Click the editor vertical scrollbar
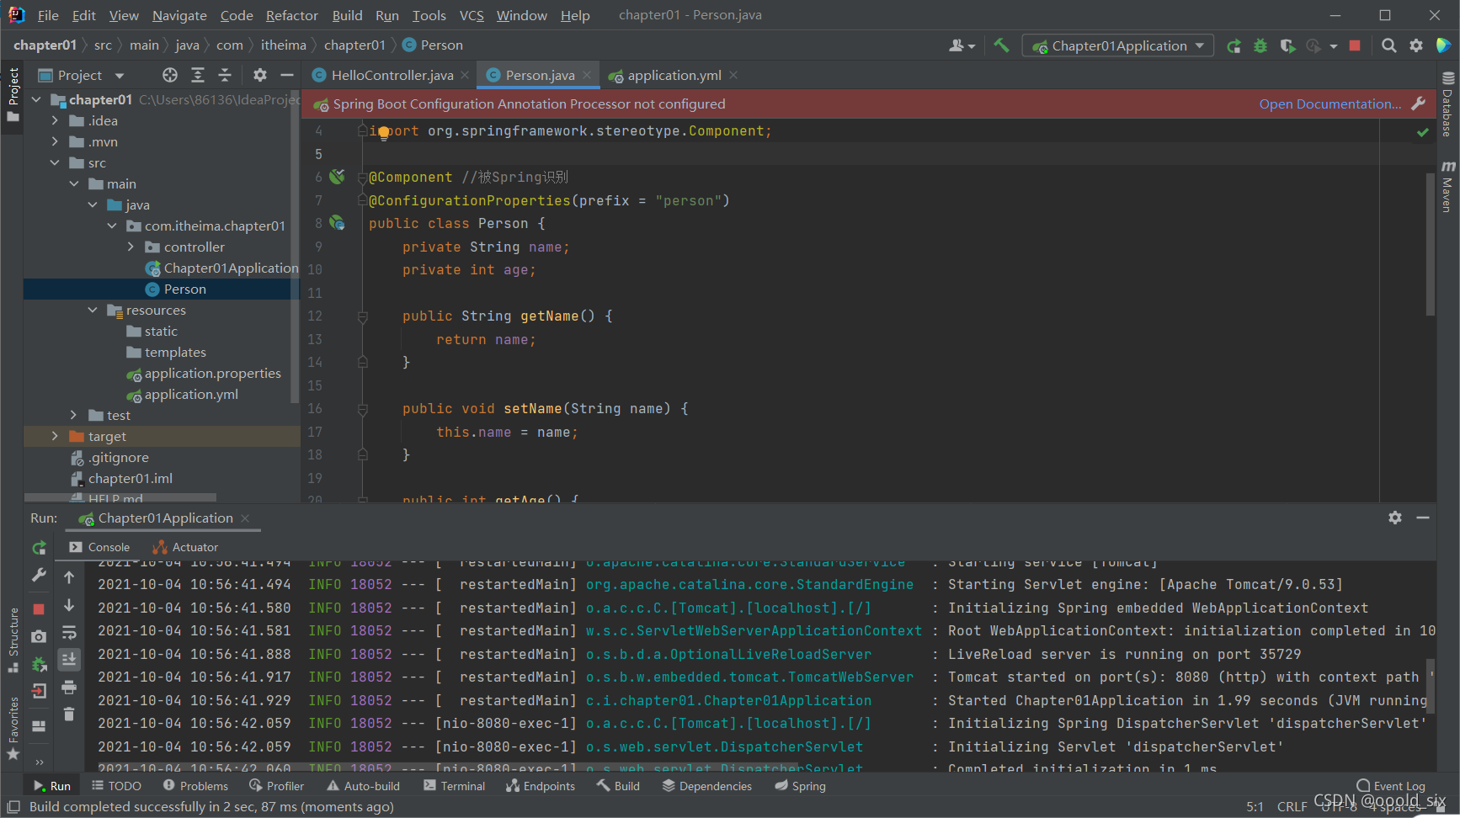Screen dimensions: 1460x818 1430,244
